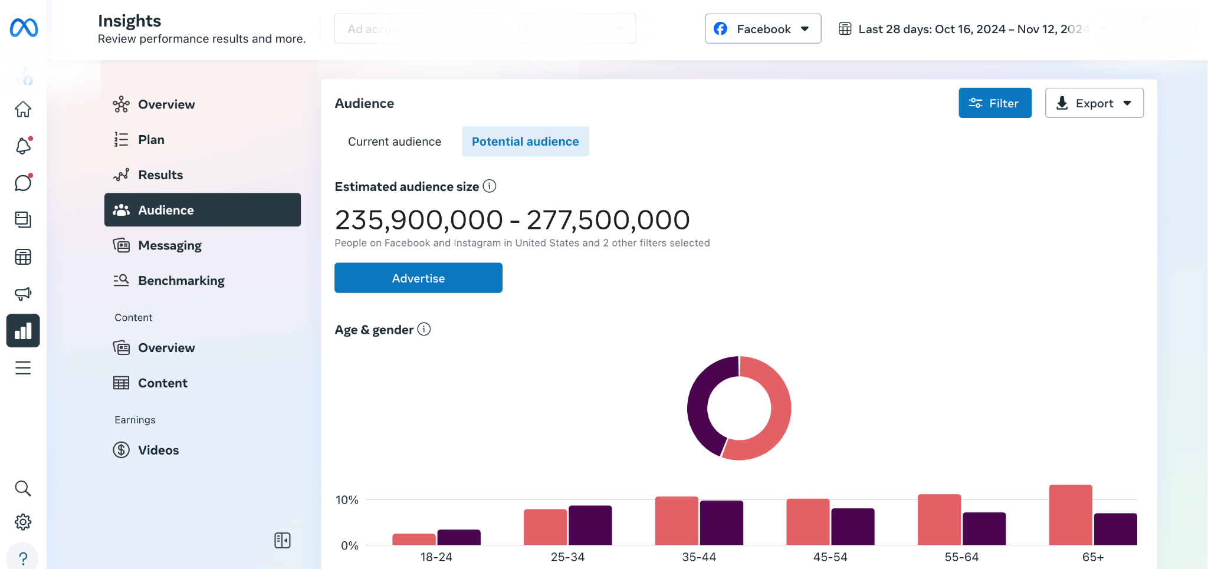
Task: Open Content item under Content heading
Action: coord(202,383)
